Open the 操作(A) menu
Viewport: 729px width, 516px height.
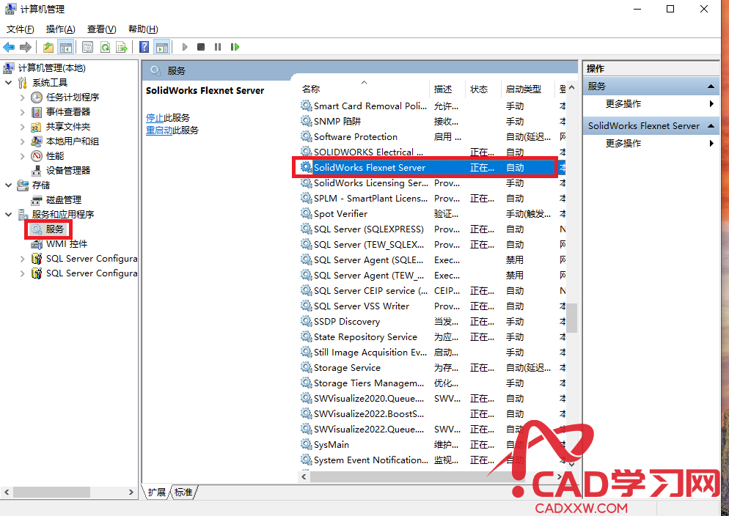[60, 29]
